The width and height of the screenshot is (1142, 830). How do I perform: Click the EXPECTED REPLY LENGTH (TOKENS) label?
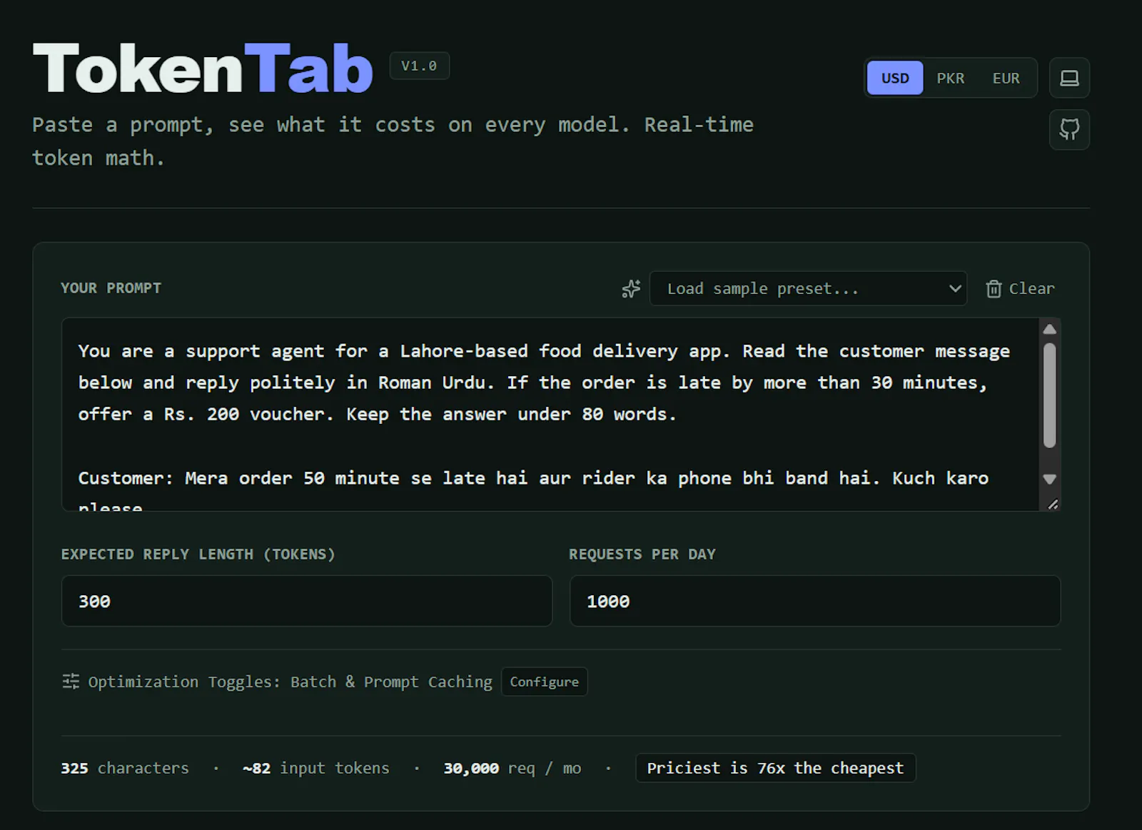coord(198,554)
